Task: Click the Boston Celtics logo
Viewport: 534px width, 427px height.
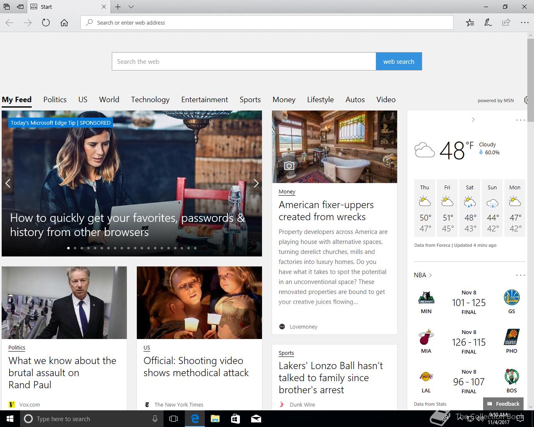Action: tap(511, 377)
